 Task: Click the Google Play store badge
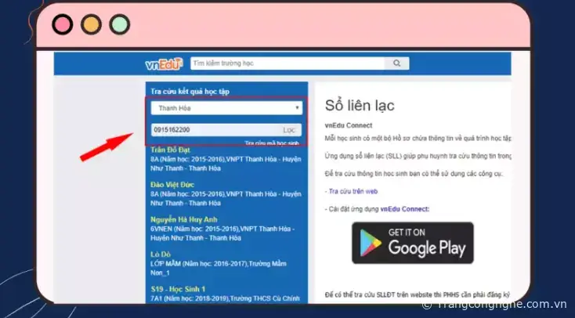click(412, 242)
